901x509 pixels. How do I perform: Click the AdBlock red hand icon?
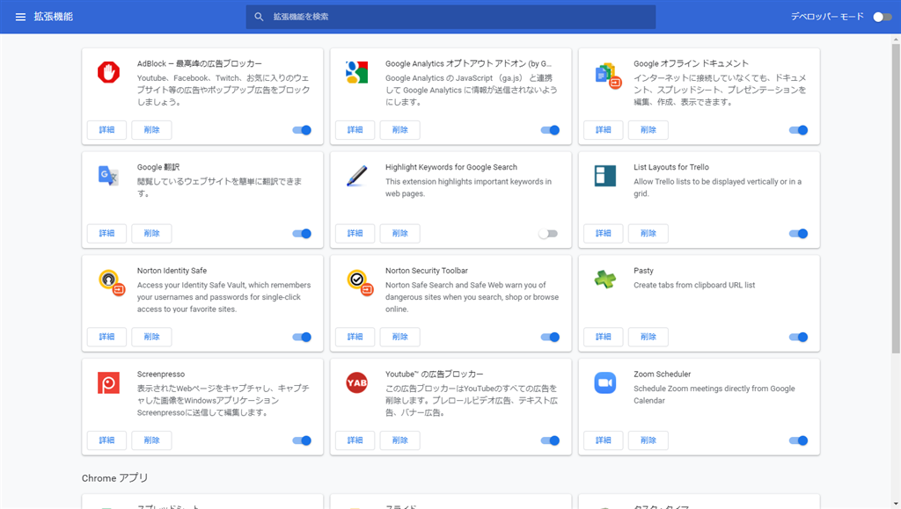click(108, 72)
